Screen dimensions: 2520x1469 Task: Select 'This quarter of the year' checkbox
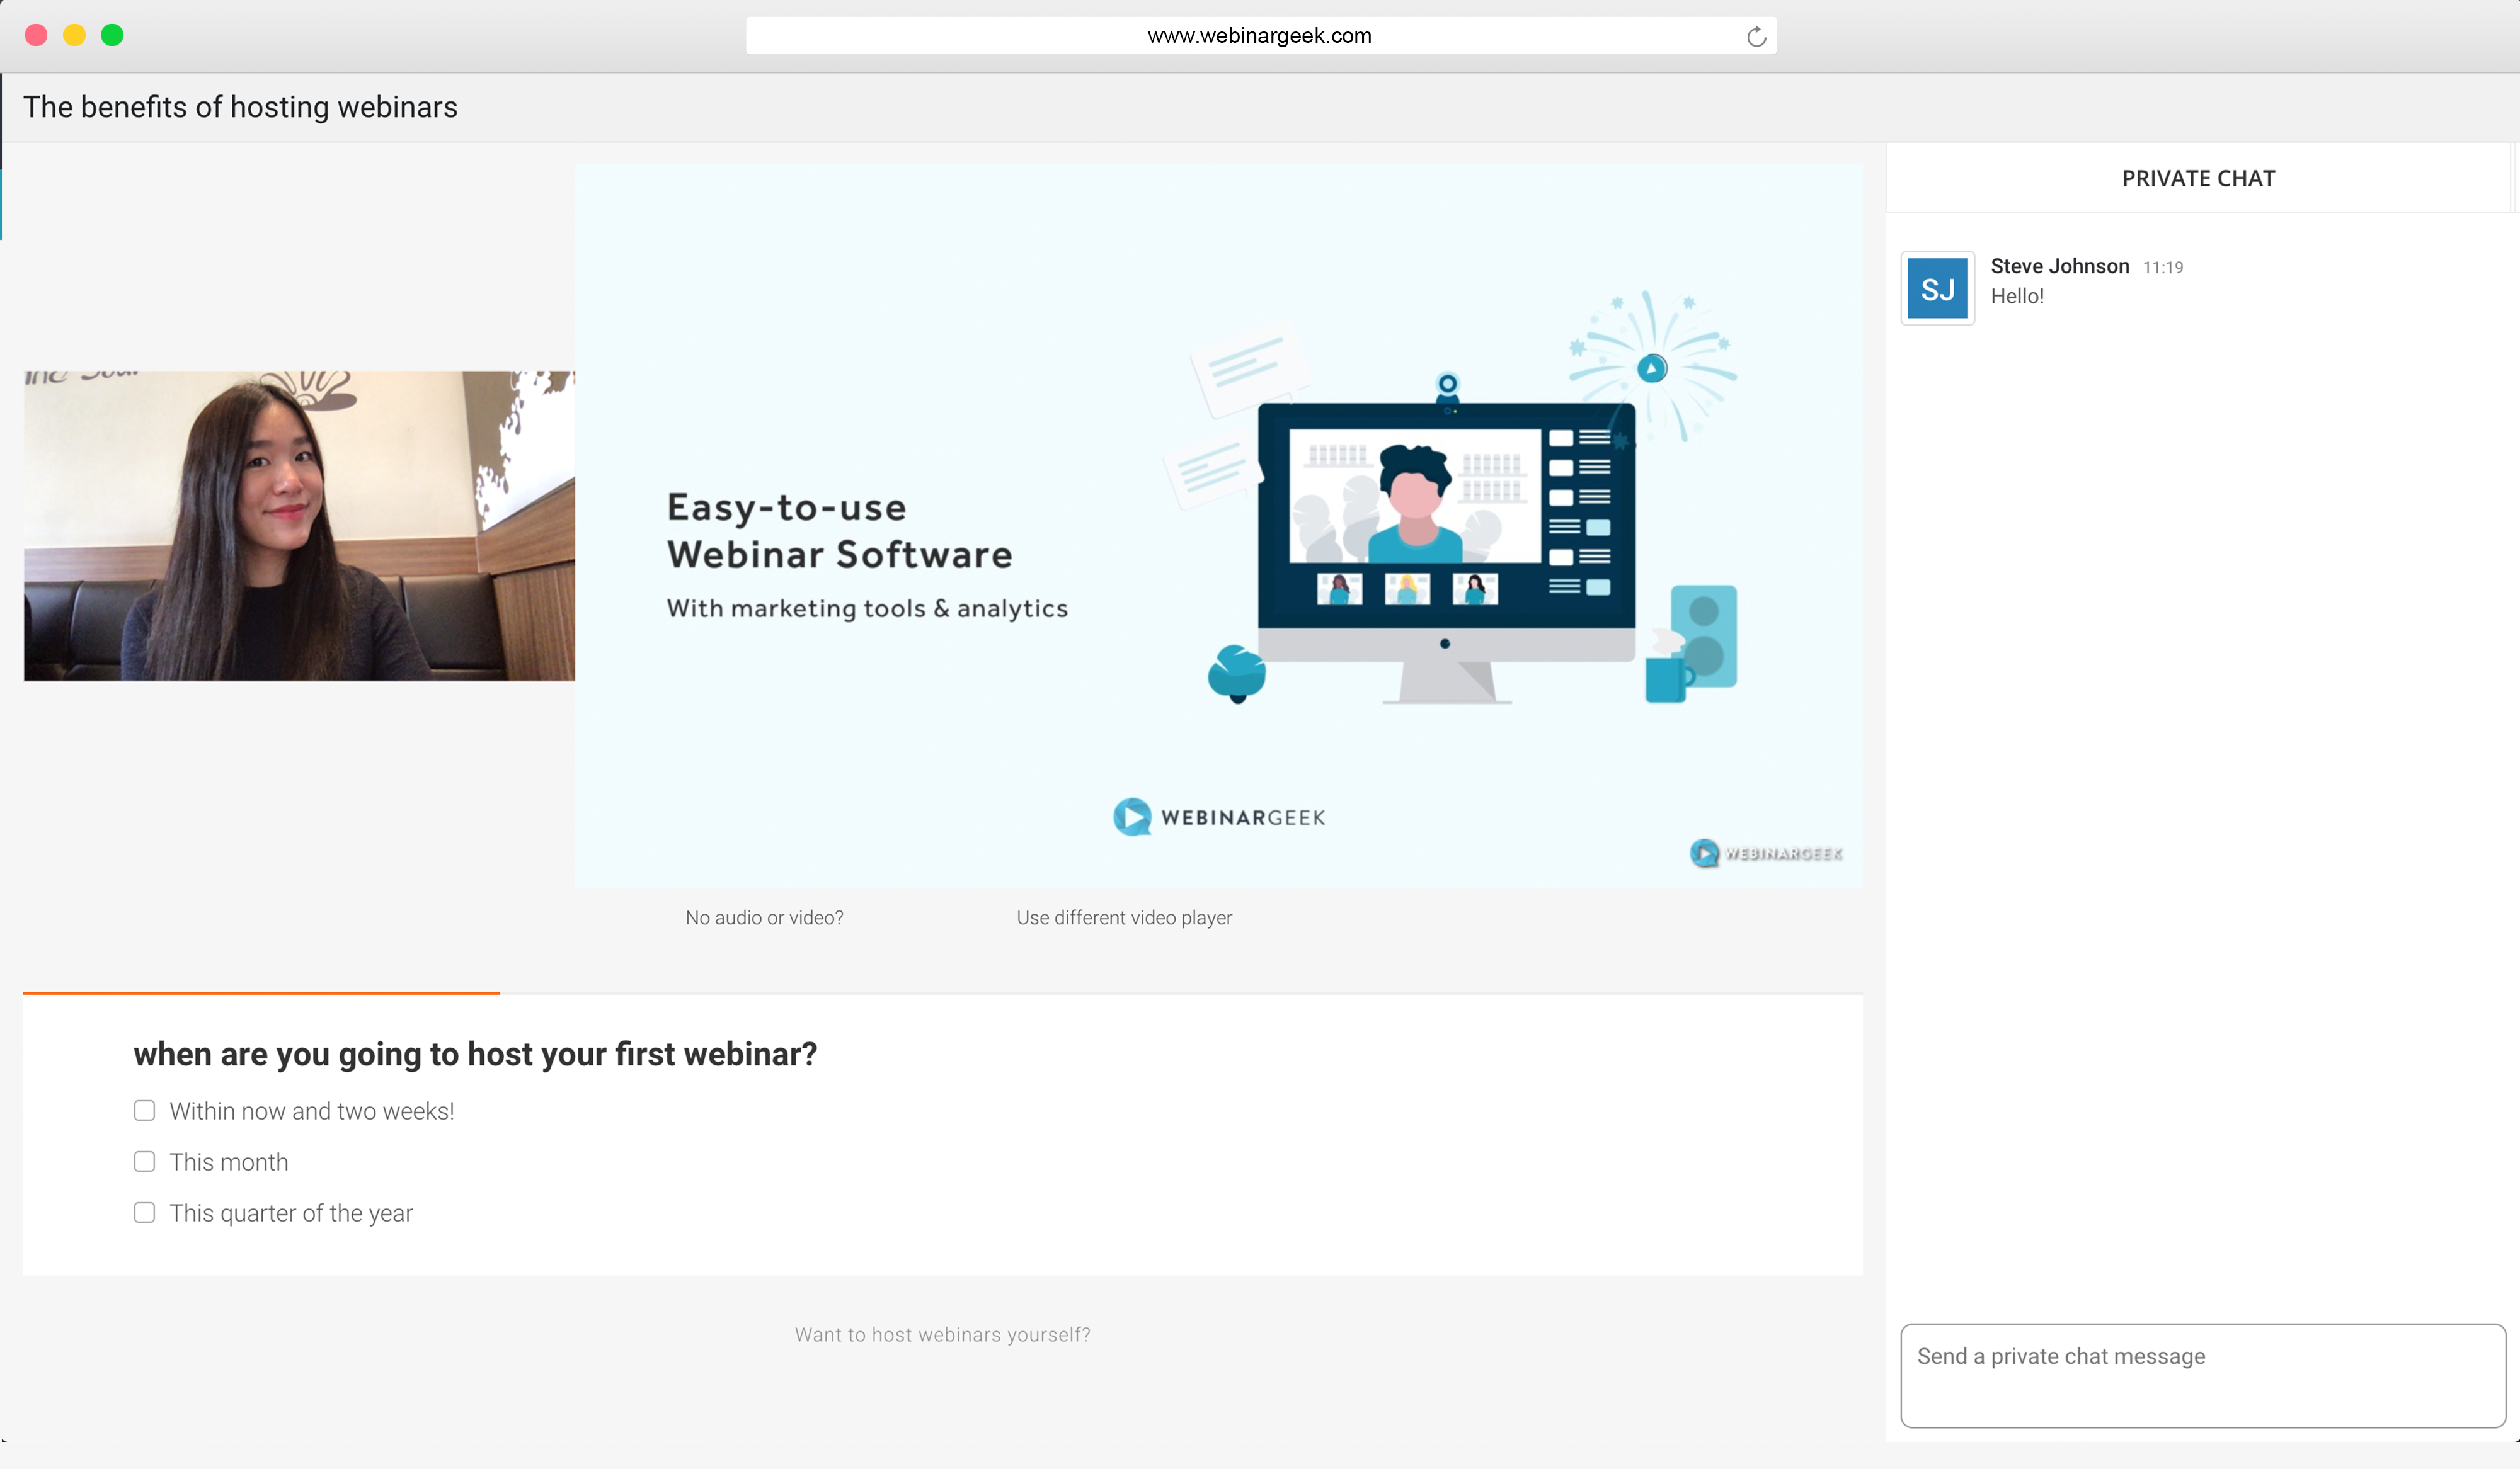pos(145,1212)
